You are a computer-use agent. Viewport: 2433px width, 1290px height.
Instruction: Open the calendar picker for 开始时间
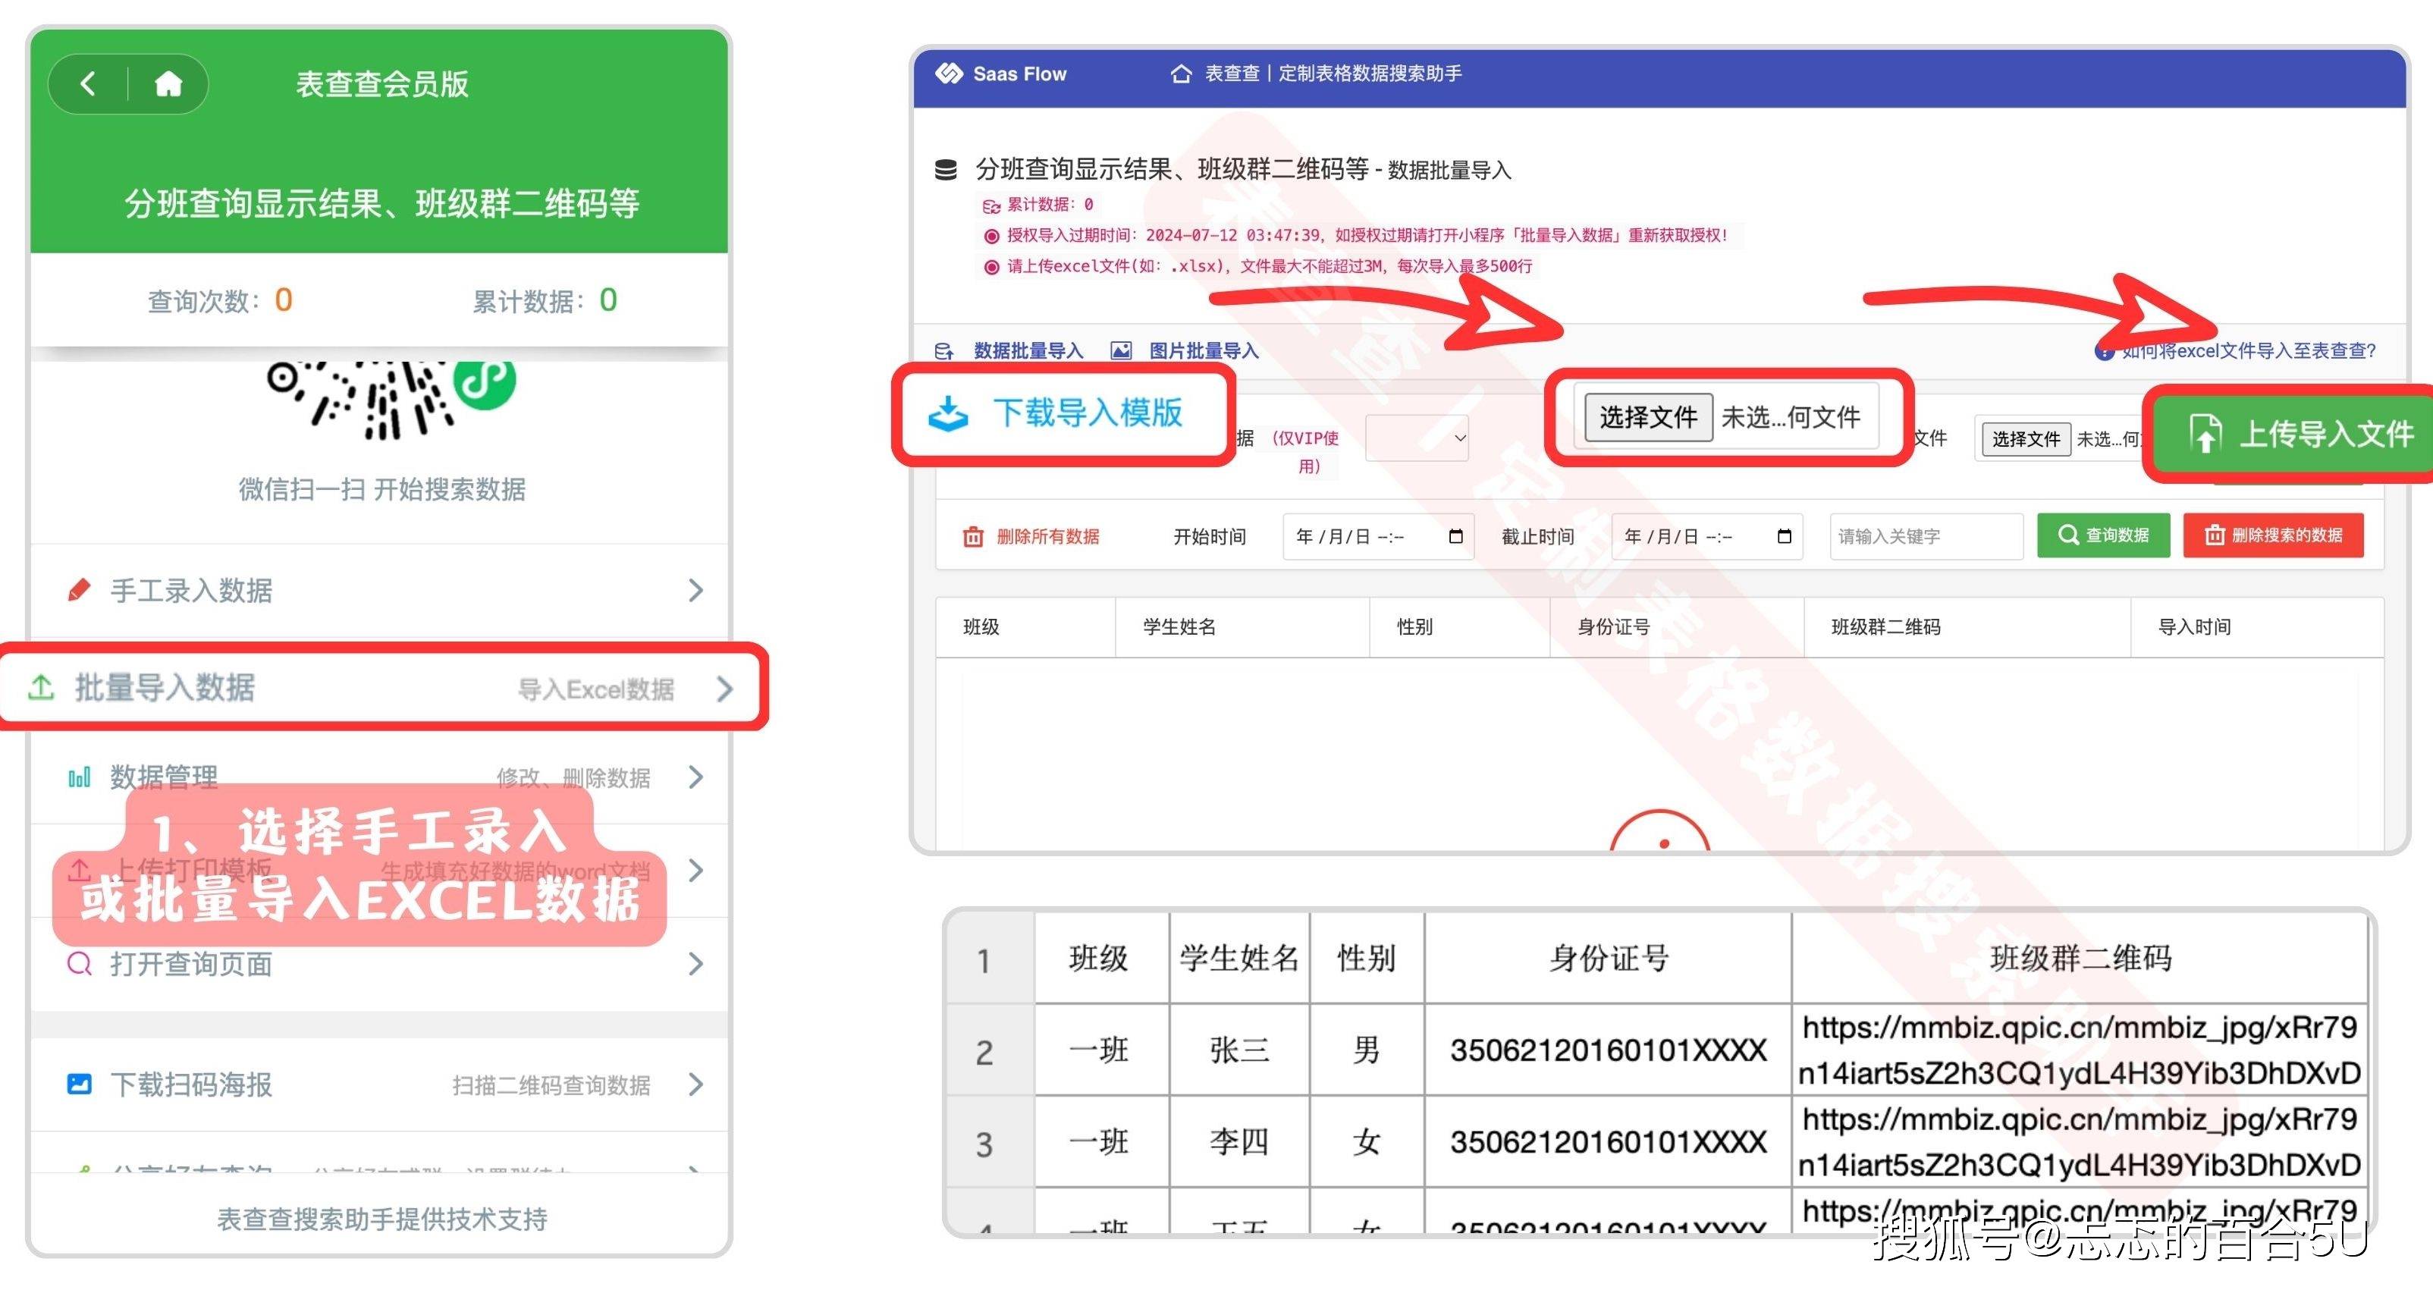(1455, 536)
